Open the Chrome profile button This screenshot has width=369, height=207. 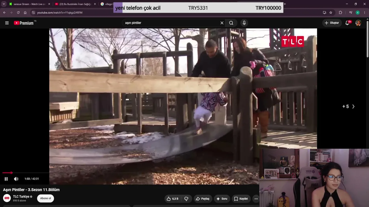(357, 13)
